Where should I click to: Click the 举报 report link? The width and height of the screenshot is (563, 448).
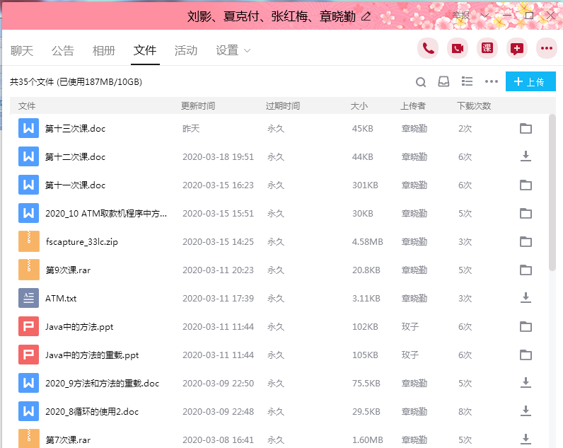(460, 15)
